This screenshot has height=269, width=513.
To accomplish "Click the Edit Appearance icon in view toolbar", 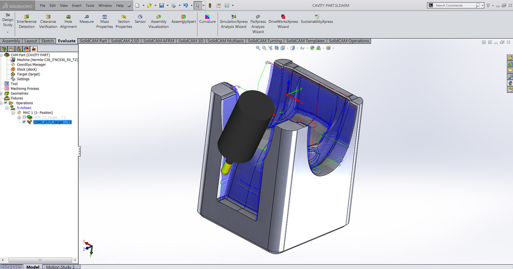I will 312,48.
